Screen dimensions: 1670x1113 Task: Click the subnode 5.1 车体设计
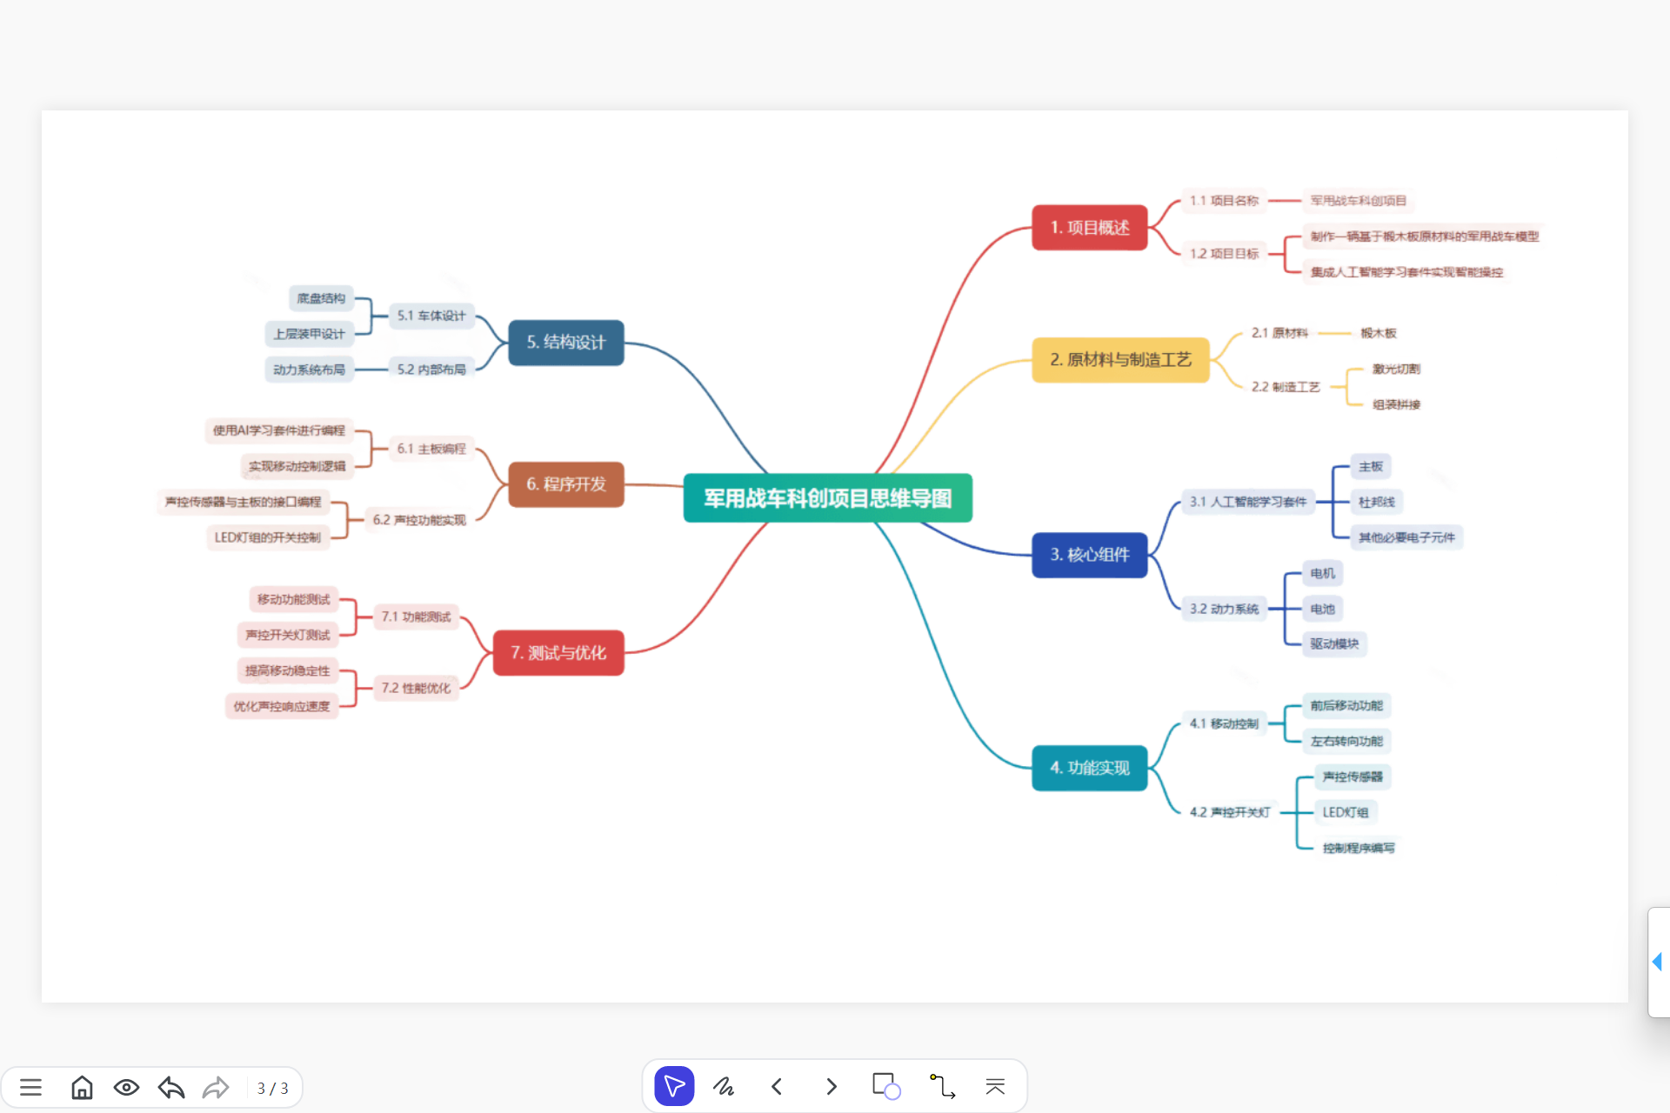(431, 316)
